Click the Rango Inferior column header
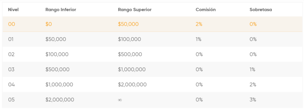The height and width of the screenshot is (110, 304). click(x=61, y=10)
